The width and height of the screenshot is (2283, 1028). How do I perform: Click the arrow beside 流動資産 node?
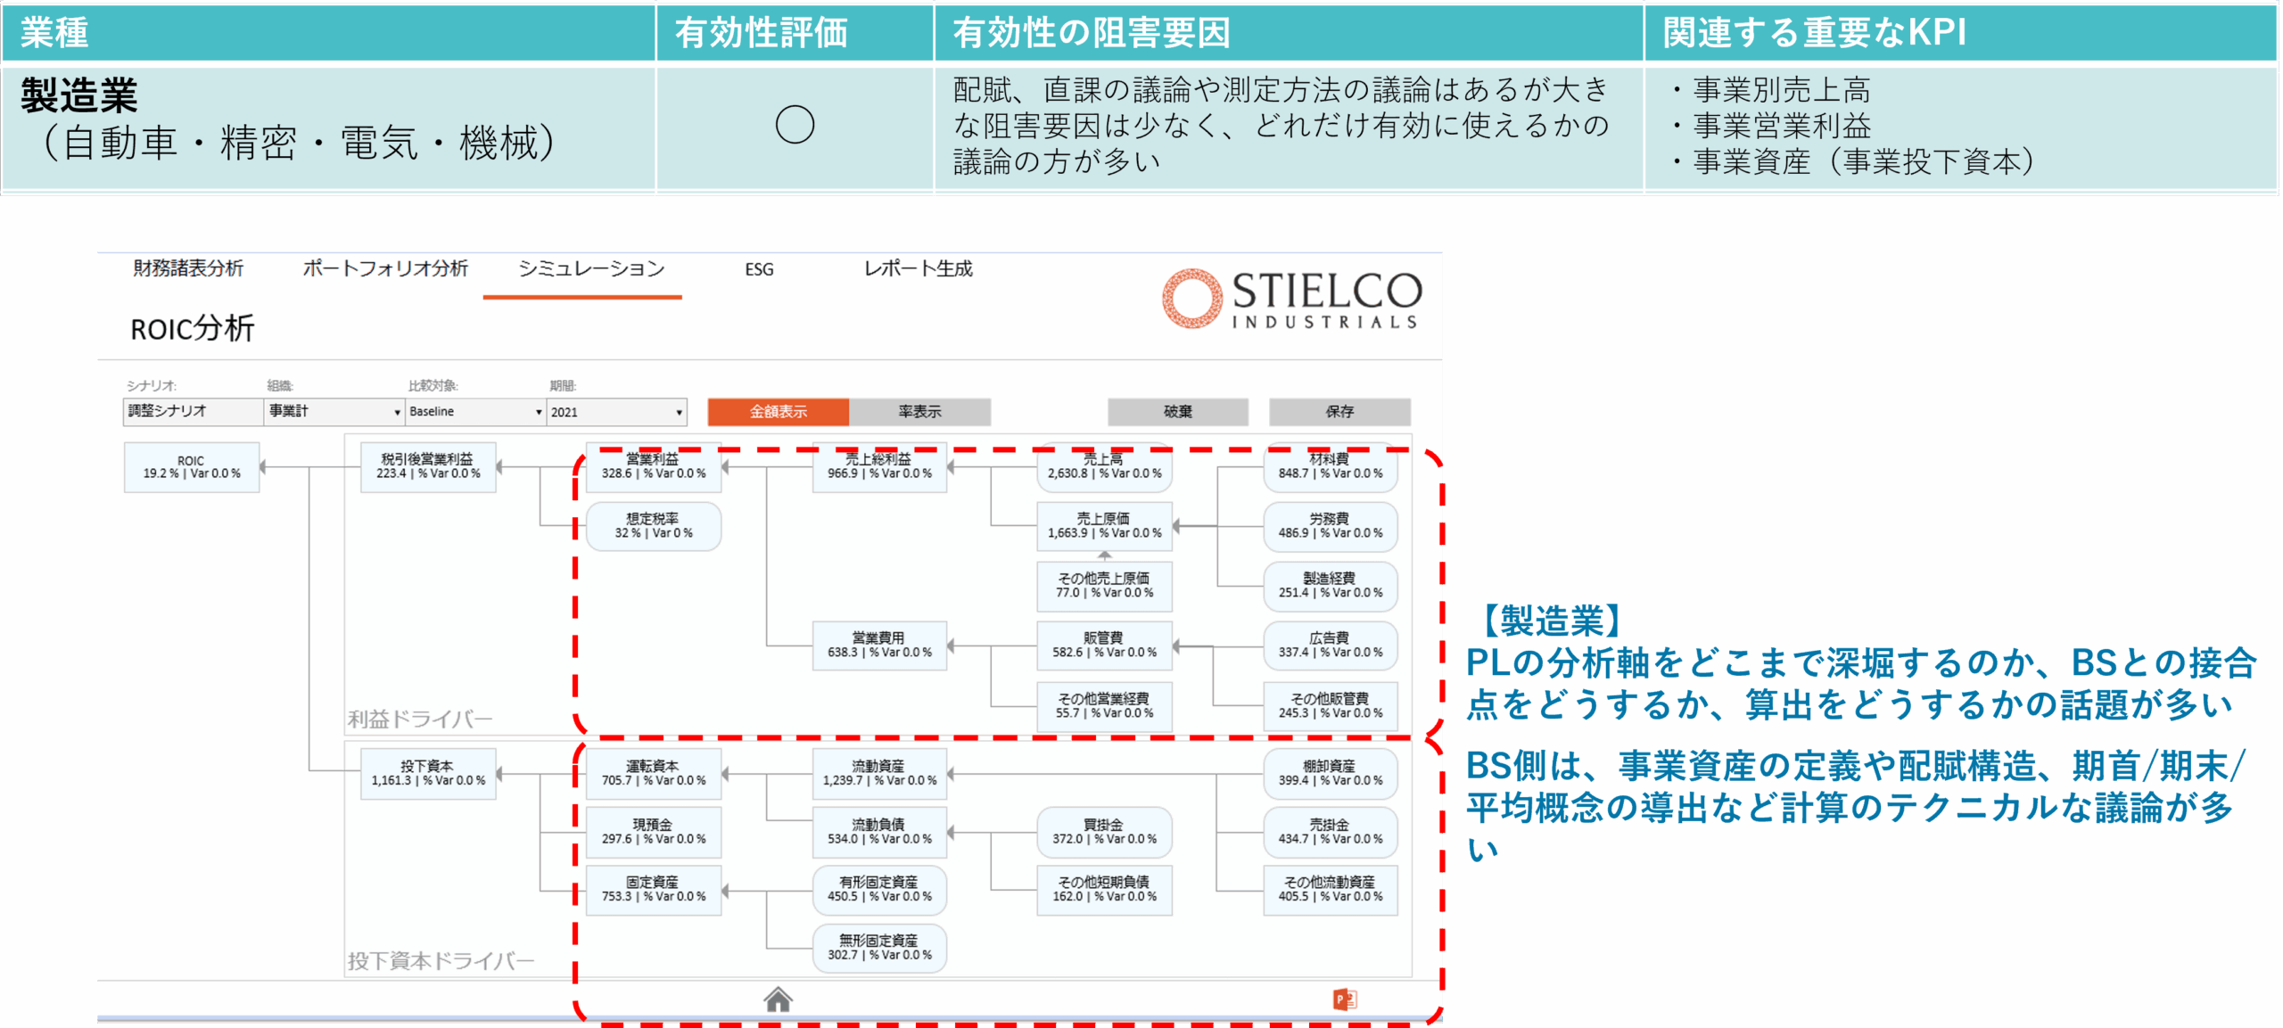coord(951,773)
